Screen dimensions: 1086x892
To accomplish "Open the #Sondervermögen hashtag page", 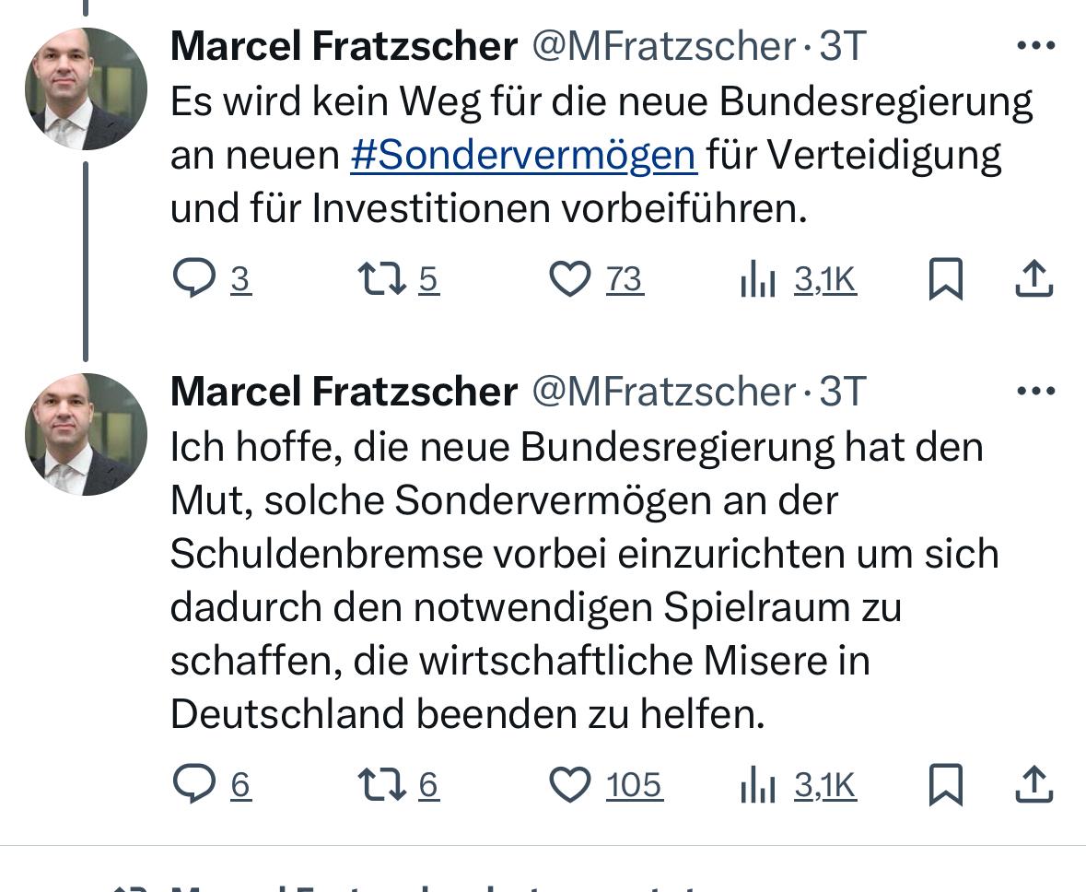I will [x=524, y=154].
